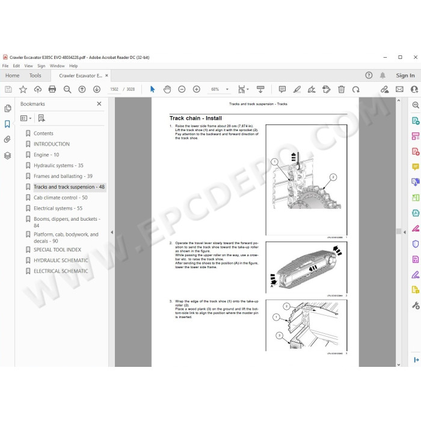
Task: Jump to Engine - 10 bookmark
Action: click(x=46, y=155)
